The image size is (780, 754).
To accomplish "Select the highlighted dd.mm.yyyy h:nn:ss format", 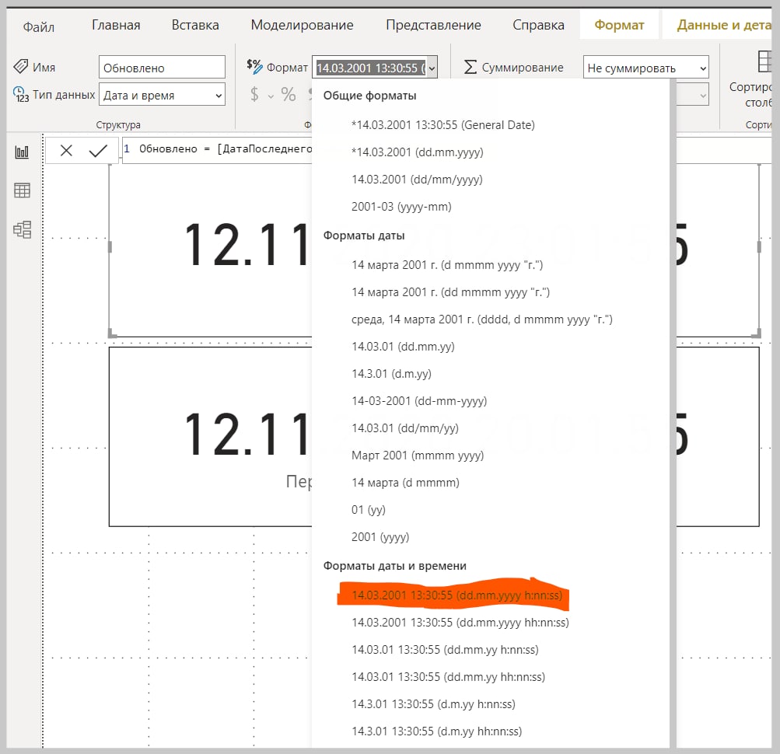I will [456, 595].
